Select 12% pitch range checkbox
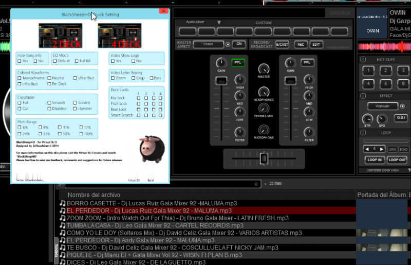This screenshot has width=411, height=265. pyautogui.click(x=81, y=128)
